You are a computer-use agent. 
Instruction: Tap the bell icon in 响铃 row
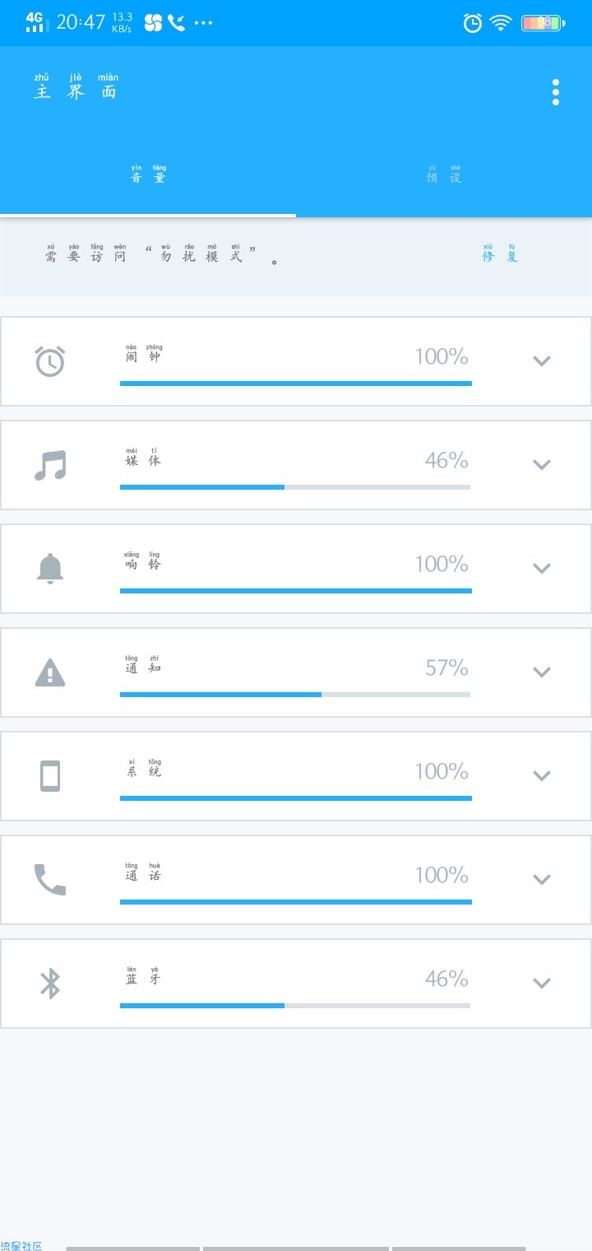point(50,569)
